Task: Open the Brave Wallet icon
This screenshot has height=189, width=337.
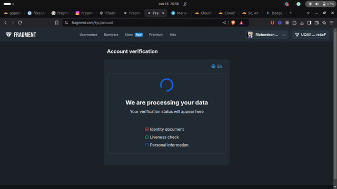Action: click(317, 23)
